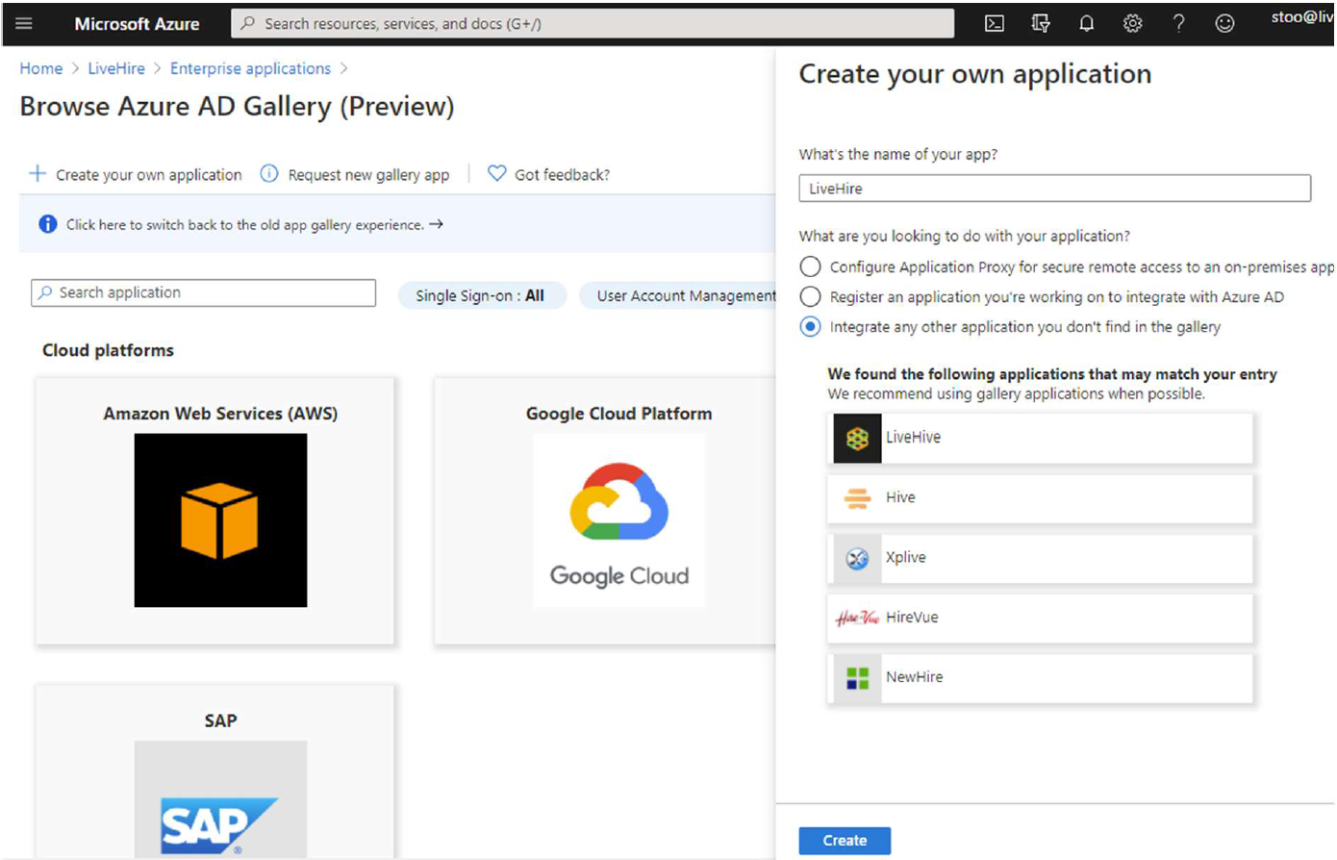Open the notifications bell
1337x860 pixels.
click(1086, 23)
